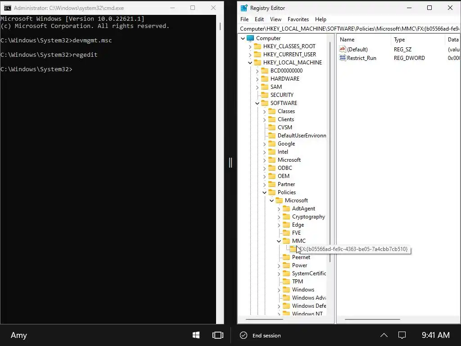Collapse the Computer root node
This screenshot has height=346, width=461.
pos(243,38)
